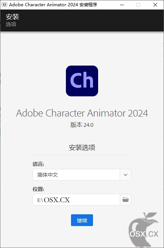Click the grey apple watermark logo
This screenshot has width=164, height=248.
click(143, 230)
